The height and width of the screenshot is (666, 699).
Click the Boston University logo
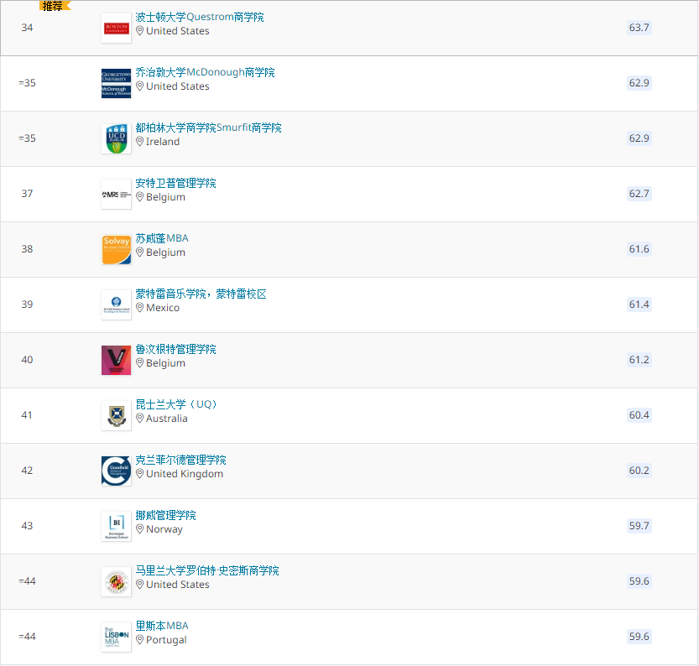coord(117,29)
